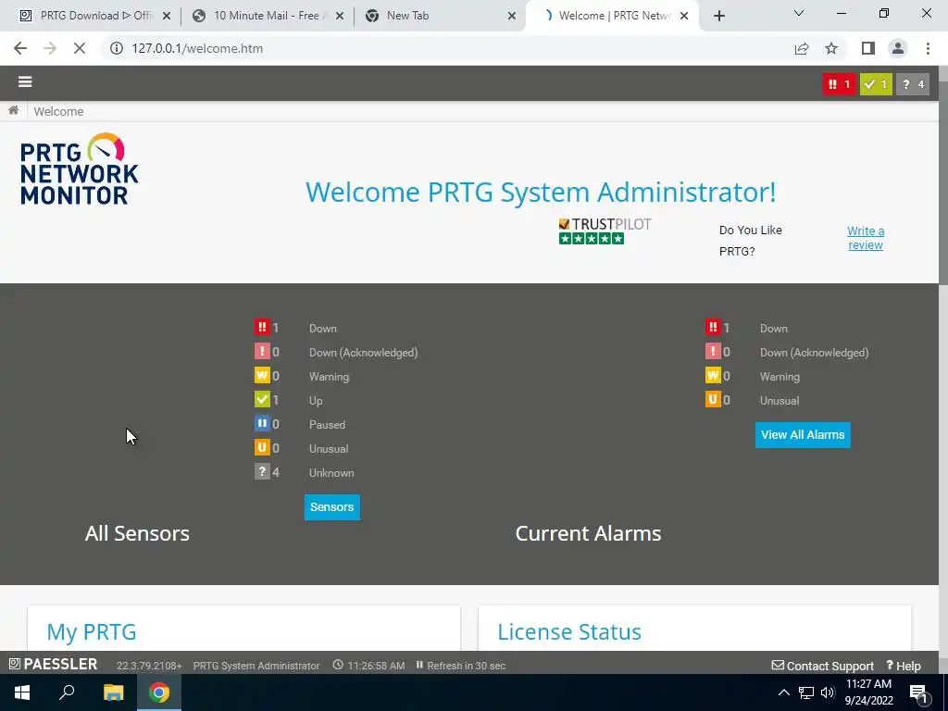Click the PRTG Network Monitor logo
Image resolution: width=948 pixels, height=711 pixels.
80,168
